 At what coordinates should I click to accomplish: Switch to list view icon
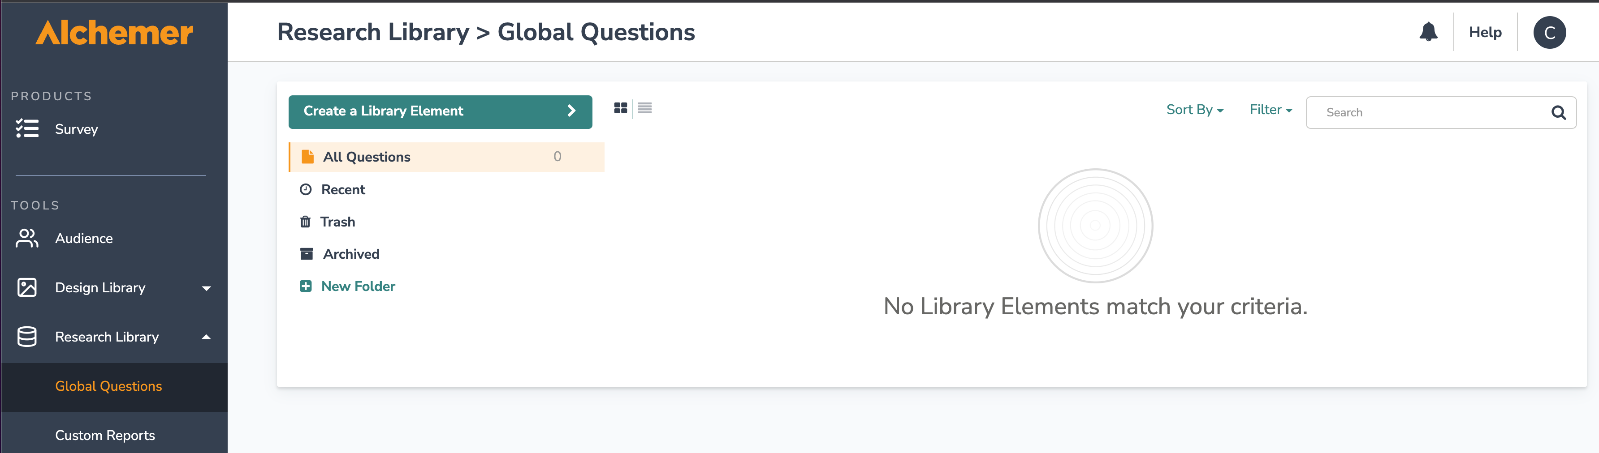pos(645,108)
